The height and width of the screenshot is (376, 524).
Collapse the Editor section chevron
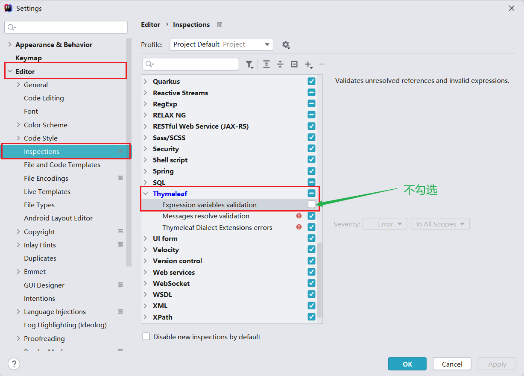pyautogui.click(x=10, y=71)
